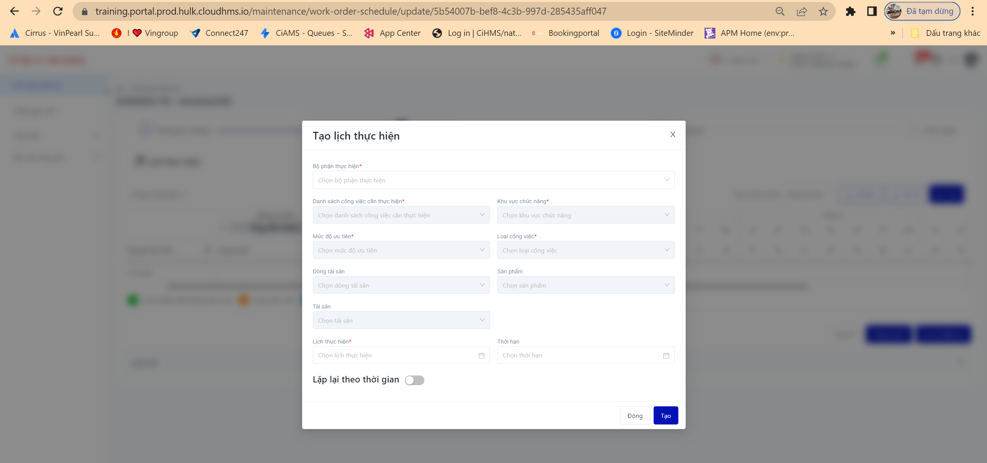Screen dimensions: 987x463
Task: Open the Connect247 bookmark
Action: 219,33
